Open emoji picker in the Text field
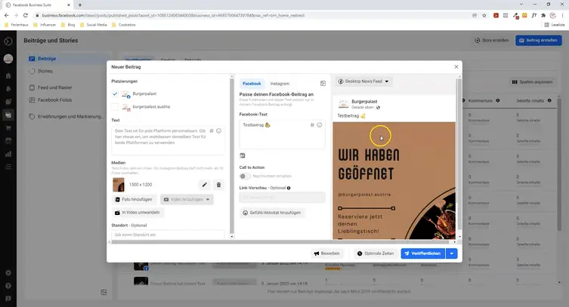Viewport: 569px width, 307px height. pyautogui.click(x=219, y=130)
